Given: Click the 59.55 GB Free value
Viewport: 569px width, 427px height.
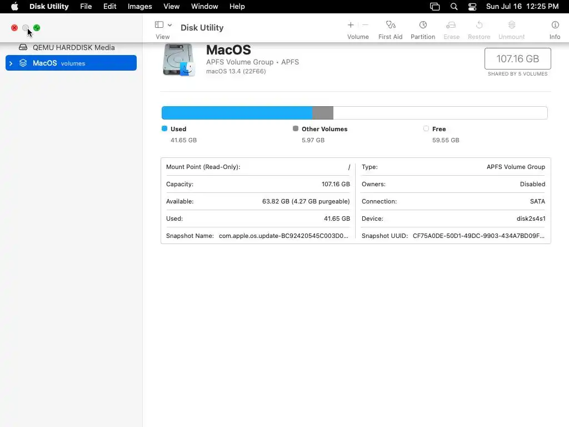Looking at the screenshot, I should 446,140.
